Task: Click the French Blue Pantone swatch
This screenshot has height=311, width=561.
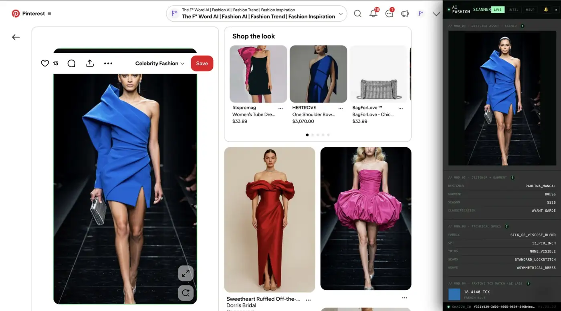Action: tap(454, 294)
